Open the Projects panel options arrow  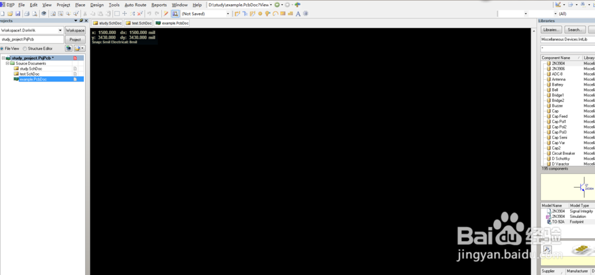(x=76, y=20)
